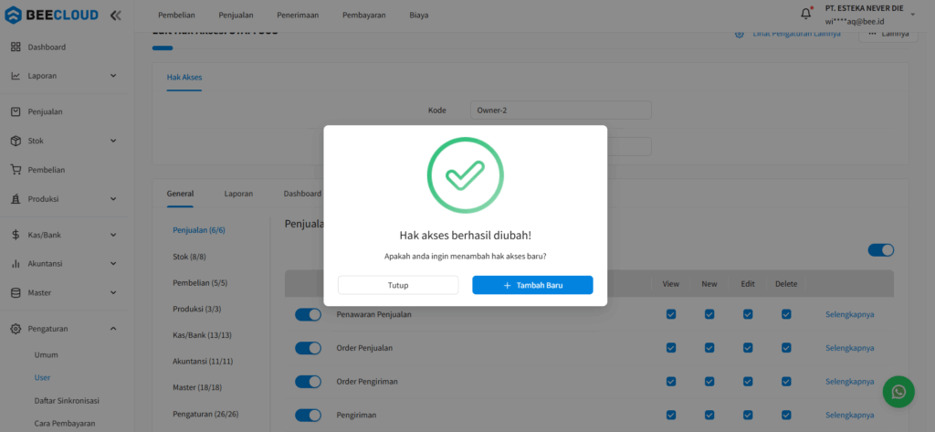Toggle the Order Penjualan switch off
Viewport: 935px width, 432px height.
pos(308,348)
